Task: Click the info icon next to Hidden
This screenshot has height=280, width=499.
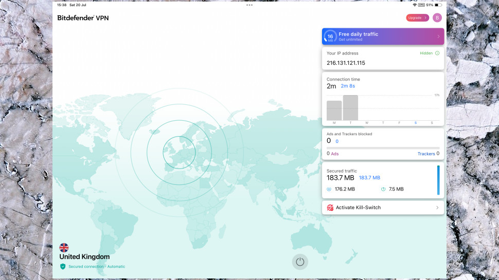Action: tap(437, 53)
